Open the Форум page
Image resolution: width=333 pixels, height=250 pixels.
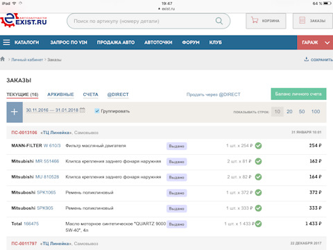pyautogui.click(x=191, y=42)
